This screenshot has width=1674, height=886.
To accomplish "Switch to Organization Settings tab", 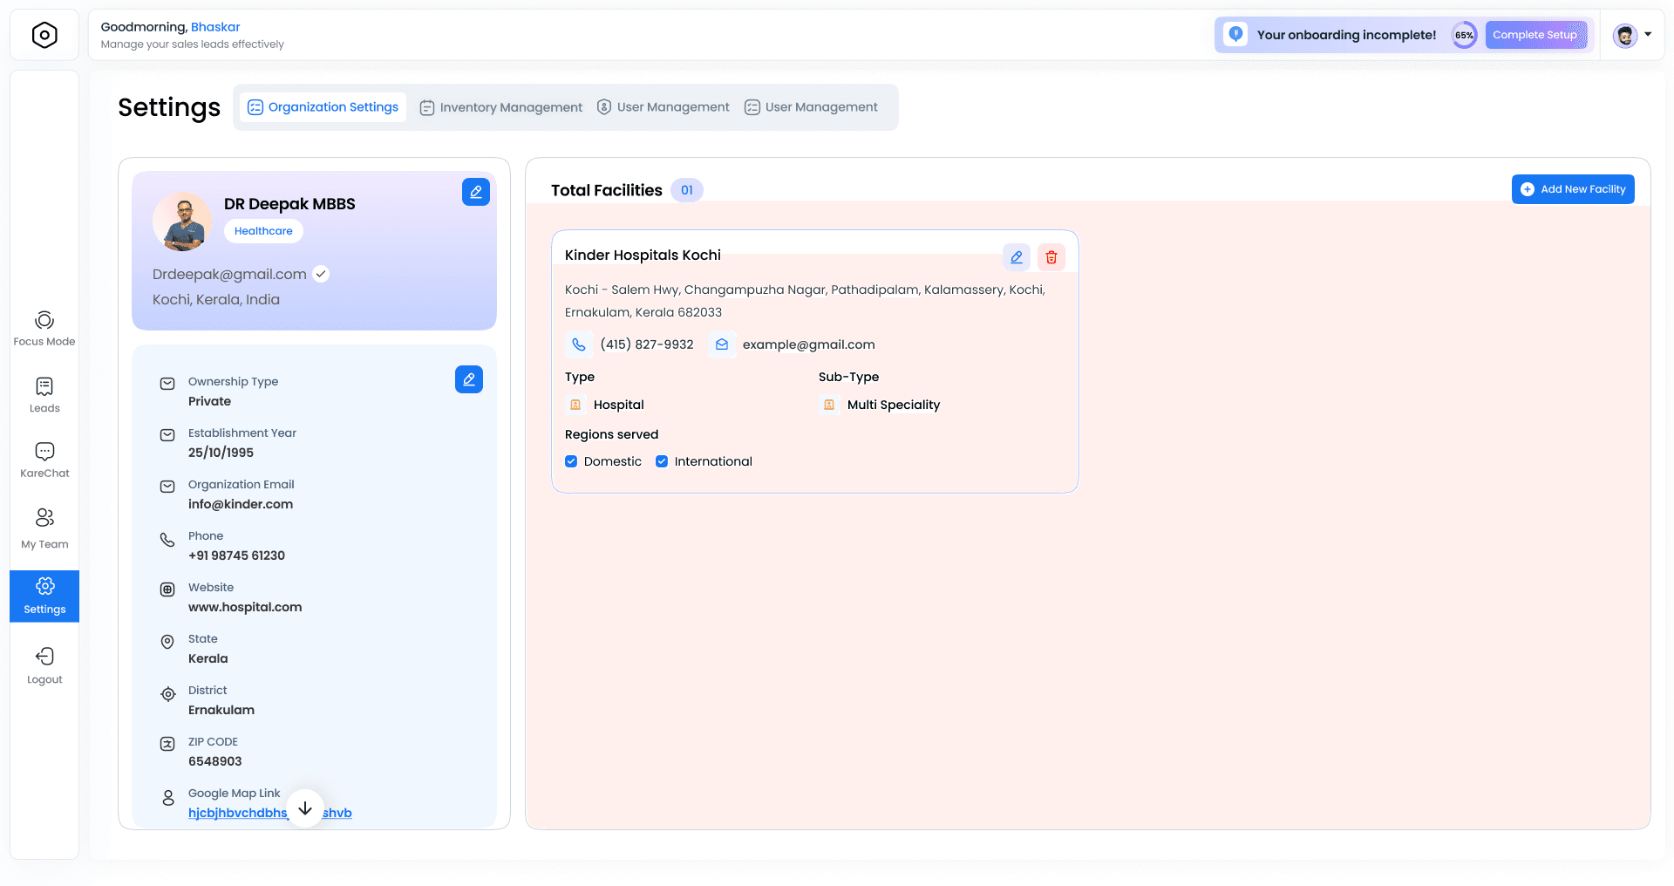I will click(x=323, y=107).
